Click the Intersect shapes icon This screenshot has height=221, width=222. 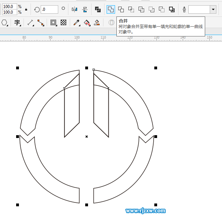click(x=131, y=9)
